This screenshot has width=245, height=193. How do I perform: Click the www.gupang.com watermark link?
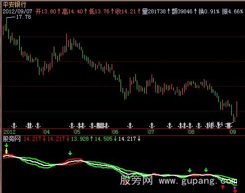click(198, 181)
